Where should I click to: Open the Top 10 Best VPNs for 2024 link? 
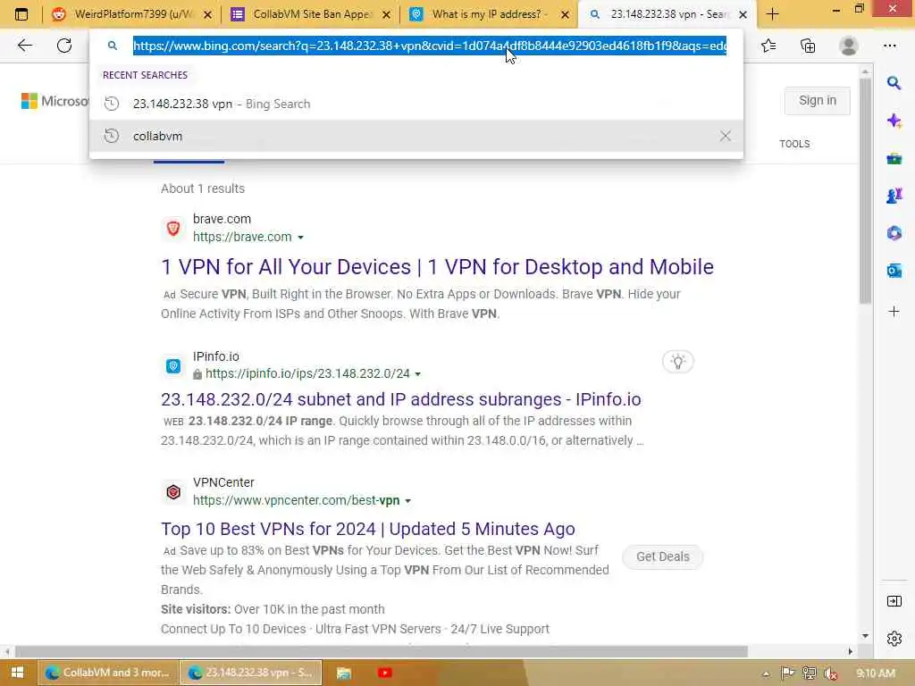367,529
